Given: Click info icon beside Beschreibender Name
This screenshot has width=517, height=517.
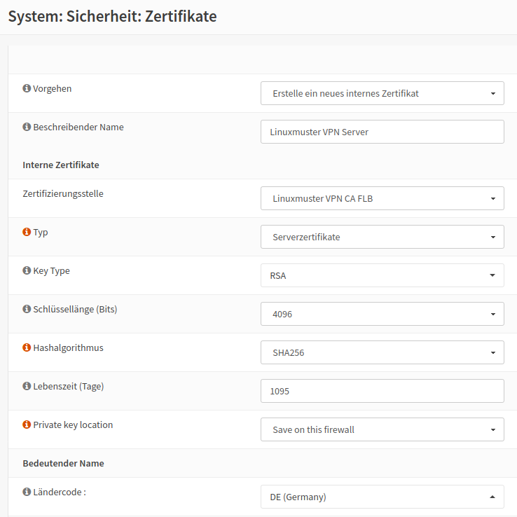Looking at the screenshot, I should 27,127.
